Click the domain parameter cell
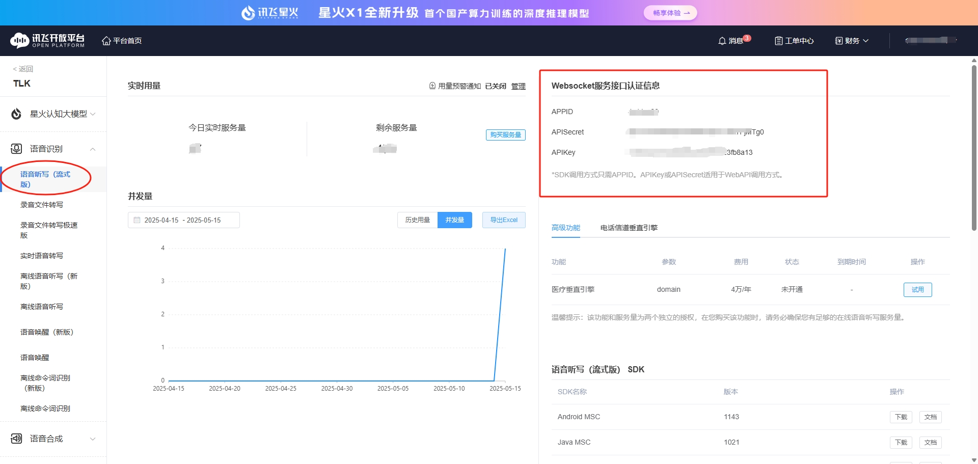 point(668,289)
